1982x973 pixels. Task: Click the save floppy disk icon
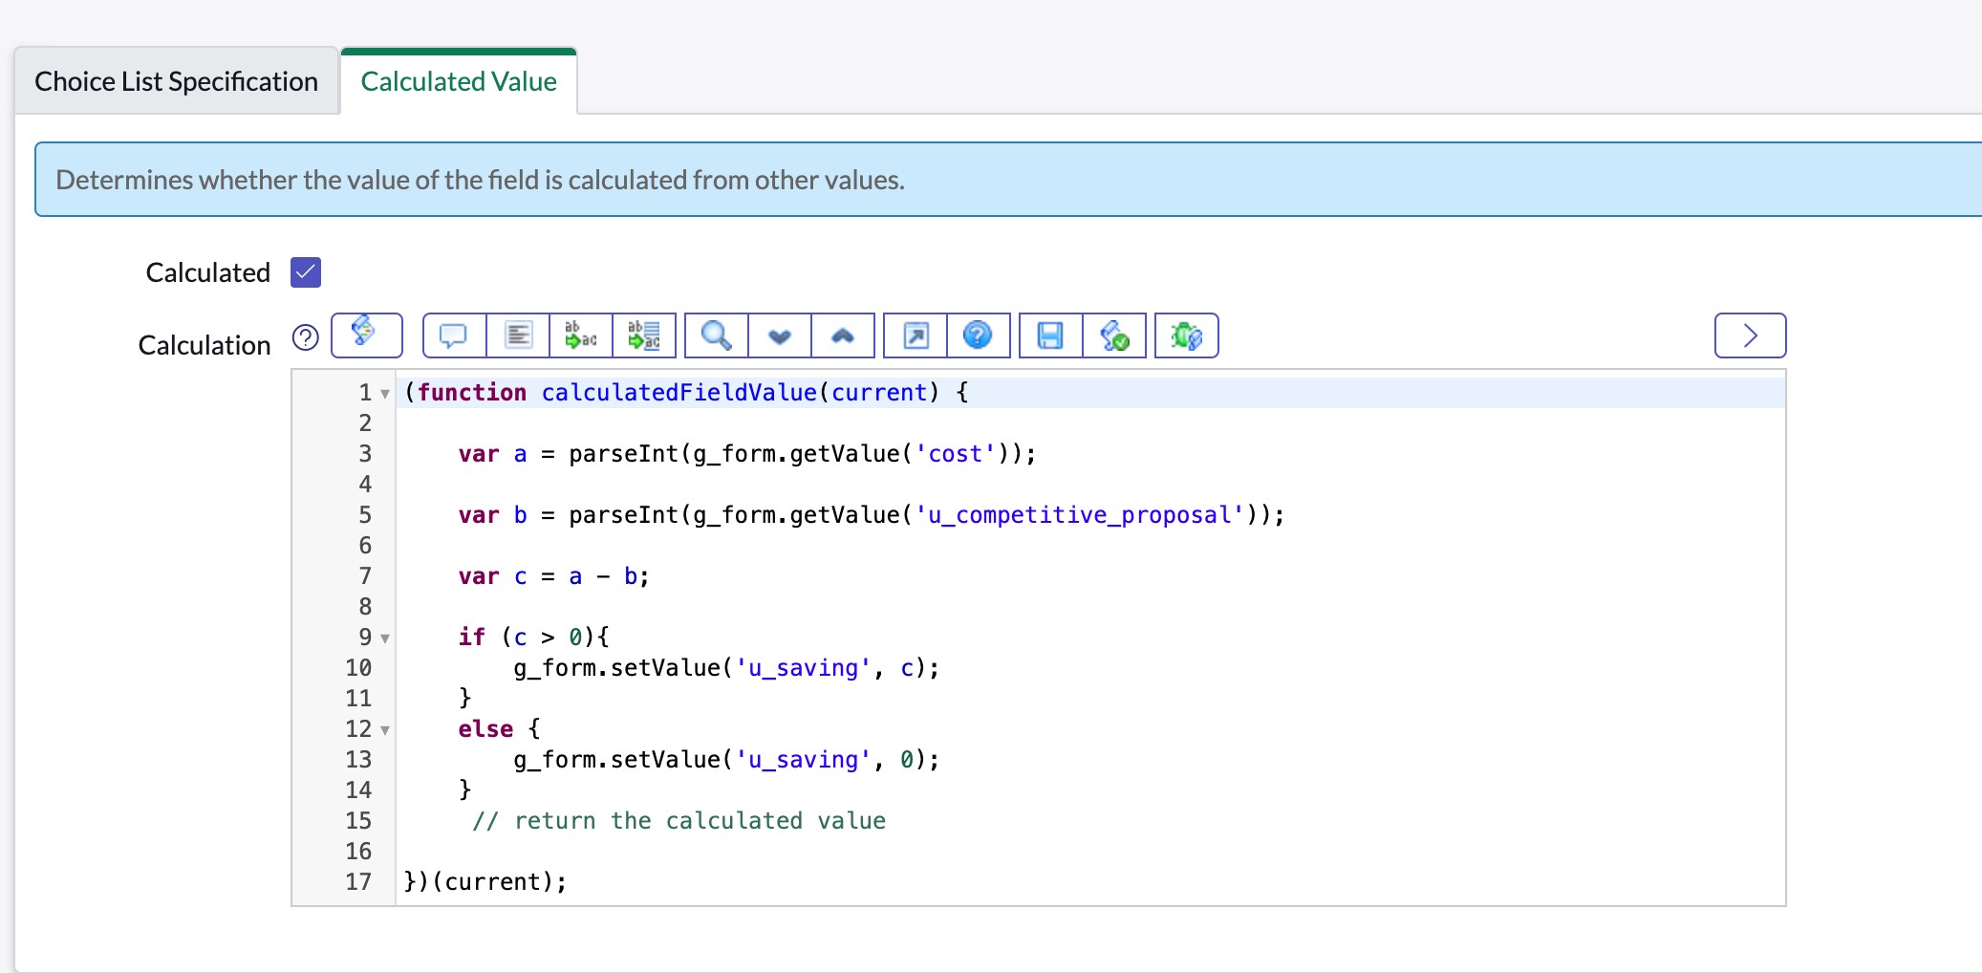[x=1050, y=335]
